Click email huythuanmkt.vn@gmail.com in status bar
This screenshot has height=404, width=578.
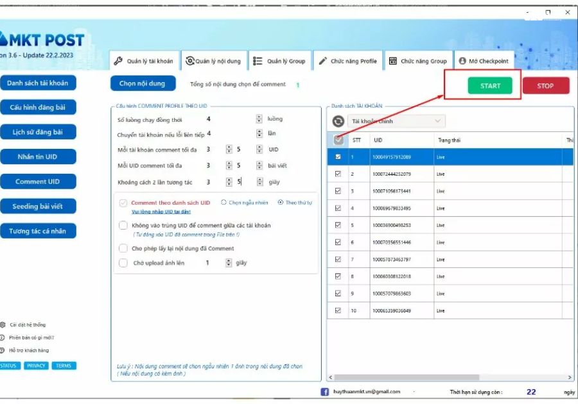pyautogui.click(x=367, y=391)
